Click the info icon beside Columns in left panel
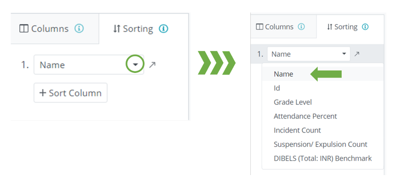The width and height of the screenshot is (398, 179). [79, 29]
